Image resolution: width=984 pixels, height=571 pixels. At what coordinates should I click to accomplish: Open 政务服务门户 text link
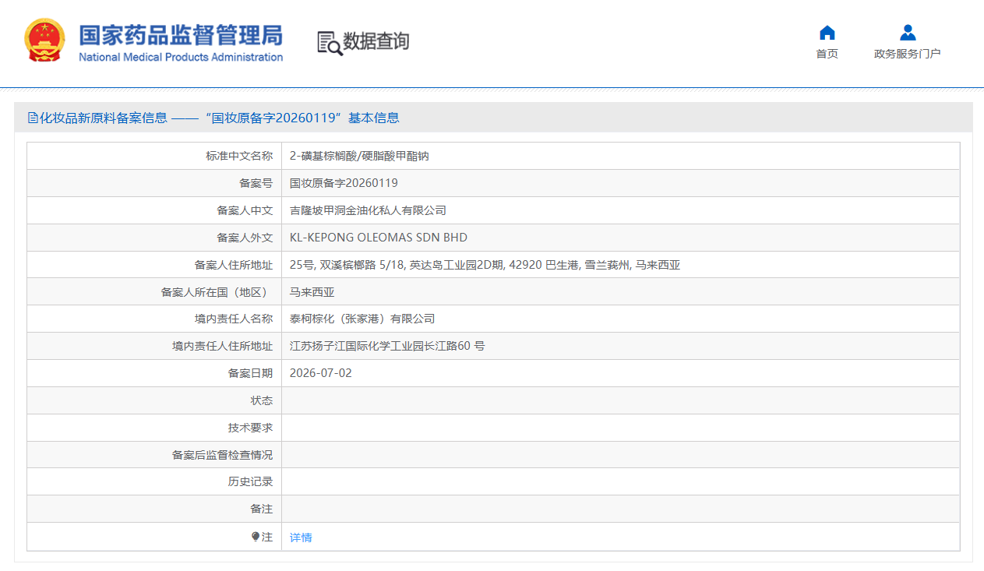[x=908, y=54]
